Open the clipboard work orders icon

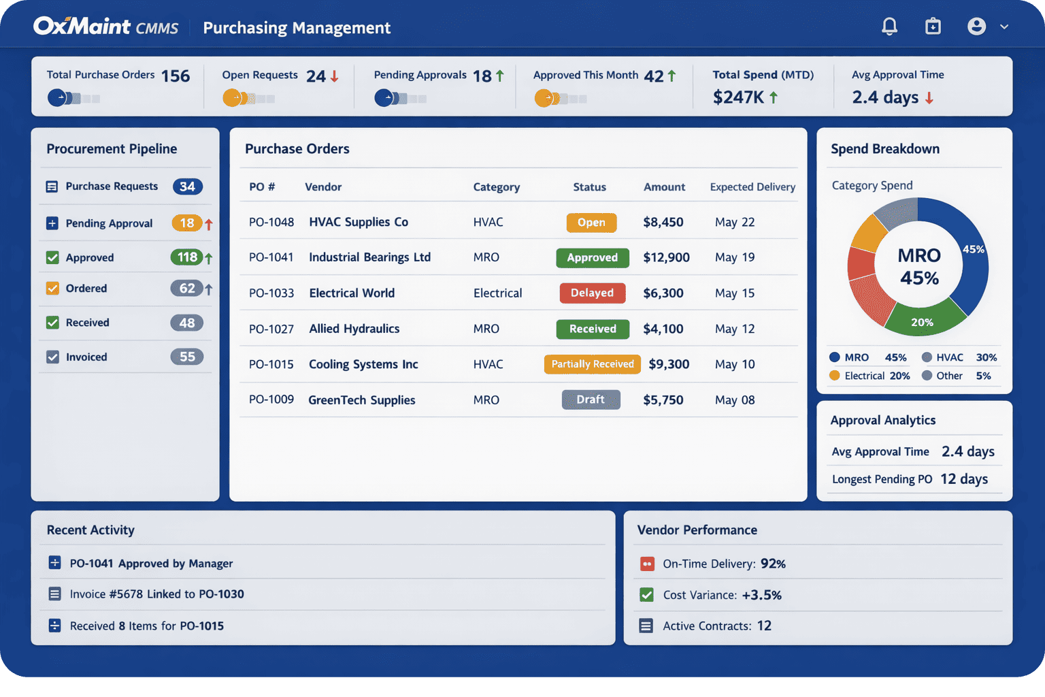933,27
